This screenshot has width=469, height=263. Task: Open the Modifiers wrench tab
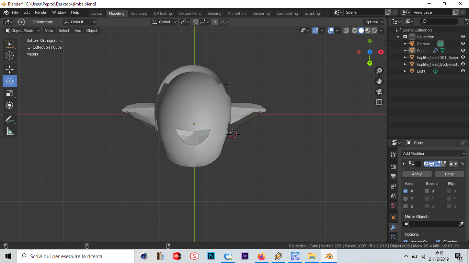tap(393, 227)
